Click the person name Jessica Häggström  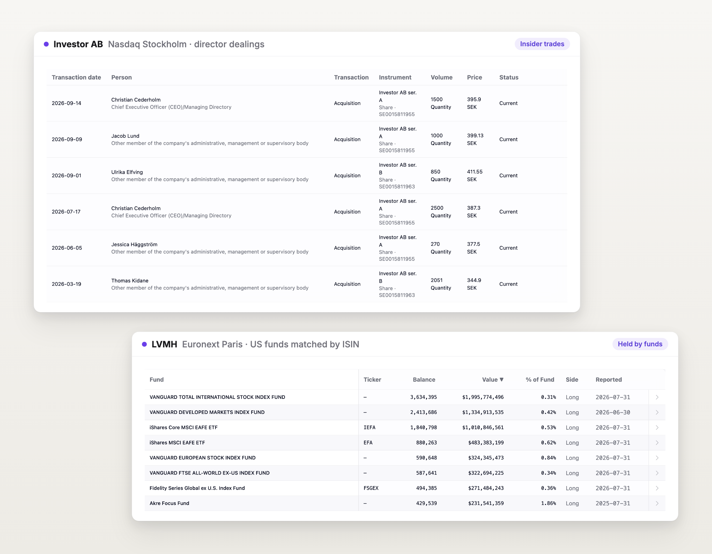pos(134,244)
